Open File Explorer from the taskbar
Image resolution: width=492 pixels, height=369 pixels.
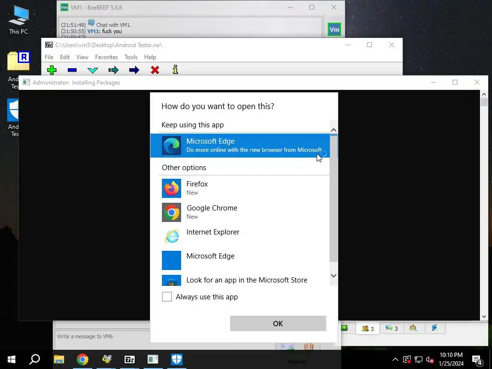(x=59, y=359)
